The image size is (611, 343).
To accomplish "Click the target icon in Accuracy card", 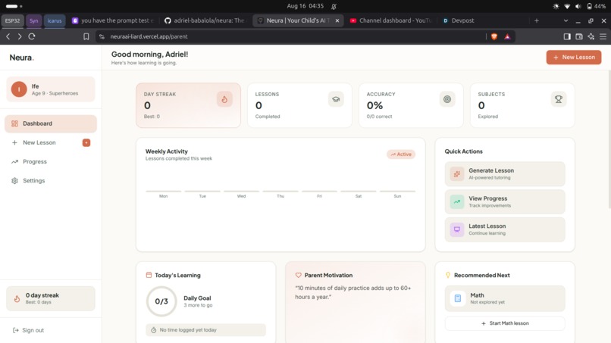I will coord(447,99).
